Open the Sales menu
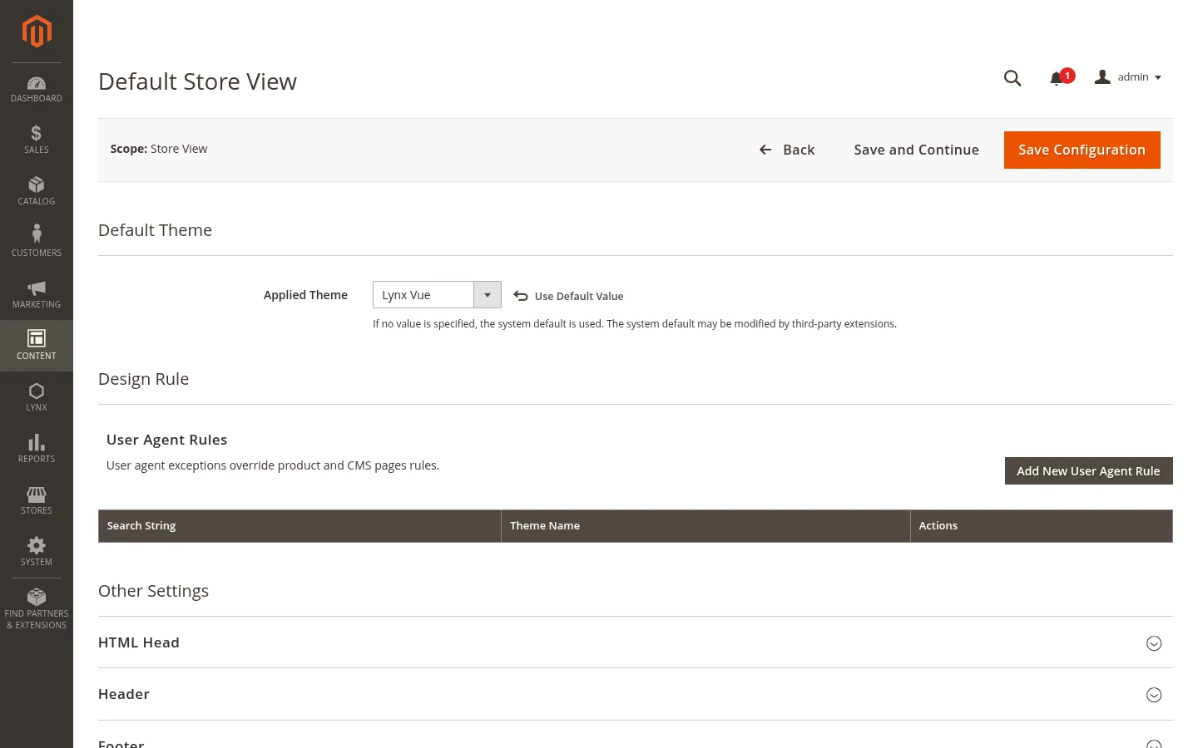Screen dimensions: 1198x748 [x=37, y=140]
